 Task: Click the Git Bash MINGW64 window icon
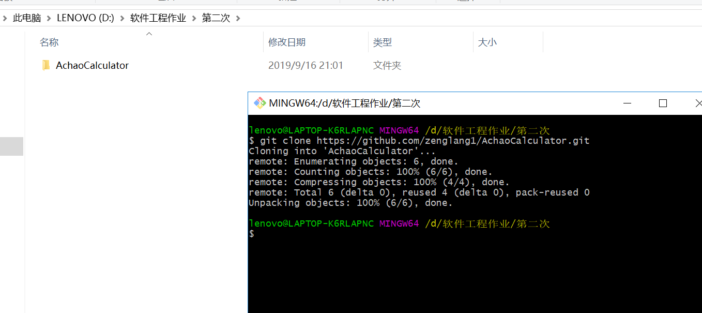click(x=259, y=103)
